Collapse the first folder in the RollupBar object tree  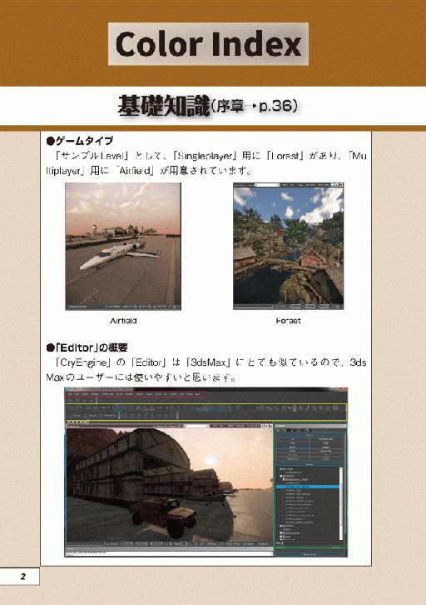point(281,469)
